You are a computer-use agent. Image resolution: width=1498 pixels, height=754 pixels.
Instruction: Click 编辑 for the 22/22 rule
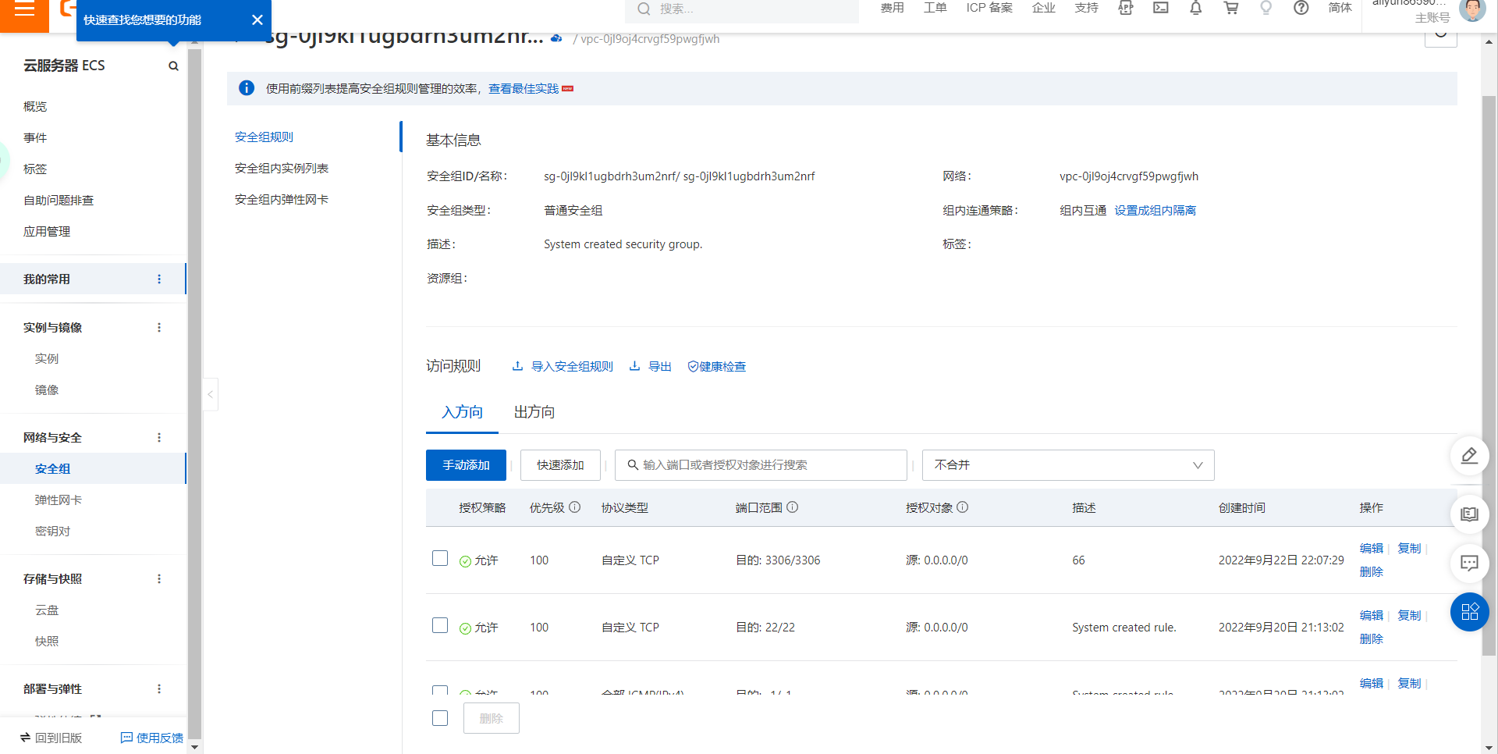coord(1371,616)
